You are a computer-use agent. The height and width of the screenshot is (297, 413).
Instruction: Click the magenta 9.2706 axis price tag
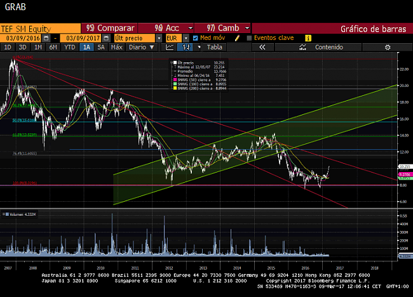pos(405,175)
